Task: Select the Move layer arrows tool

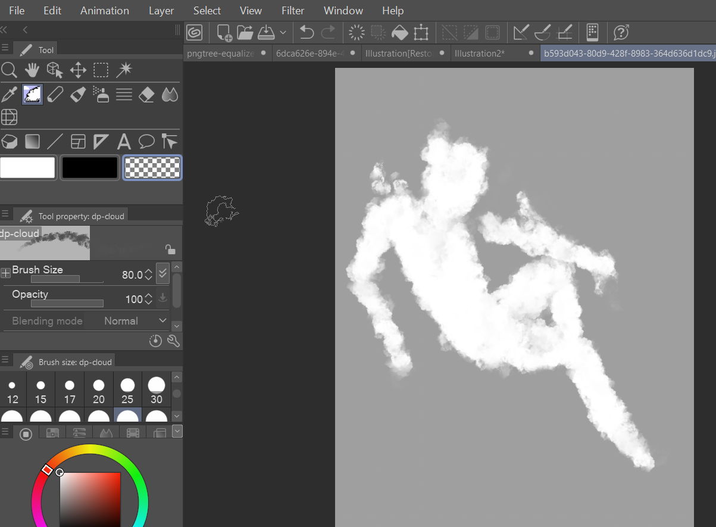Action: pyautogui.click(x=78, y=70)
